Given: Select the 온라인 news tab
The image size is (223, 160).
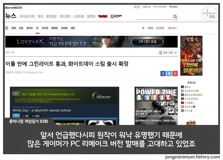Looking at the screenshot, I should coord(30,28).
